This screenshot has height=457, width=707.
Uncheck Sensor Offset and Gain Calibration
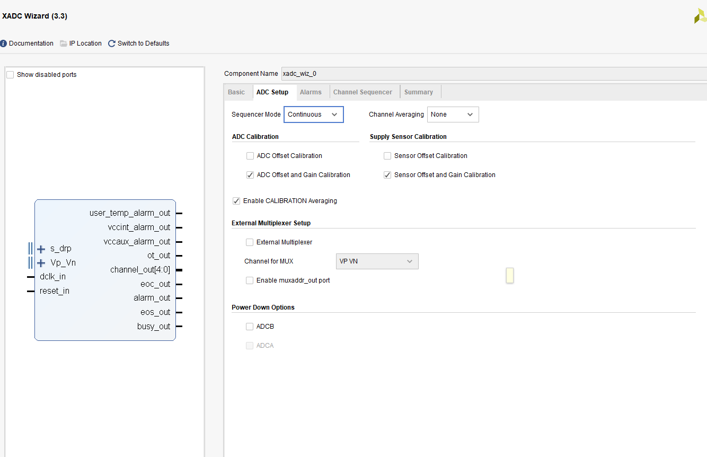coord(387,175)
